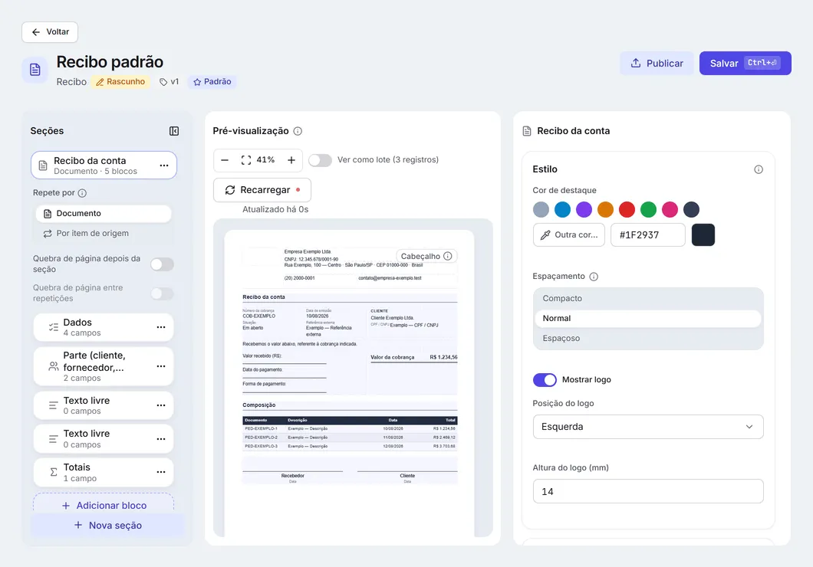The width and height of the screenshot is (813, 567).
Task: Zoom in the preview with plus button
Action: pos(291,160)
